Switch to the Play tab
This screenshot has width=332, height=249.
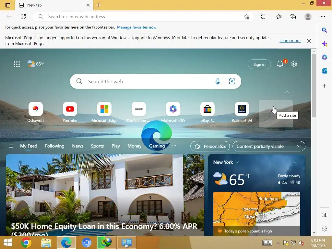click(116, 146)
